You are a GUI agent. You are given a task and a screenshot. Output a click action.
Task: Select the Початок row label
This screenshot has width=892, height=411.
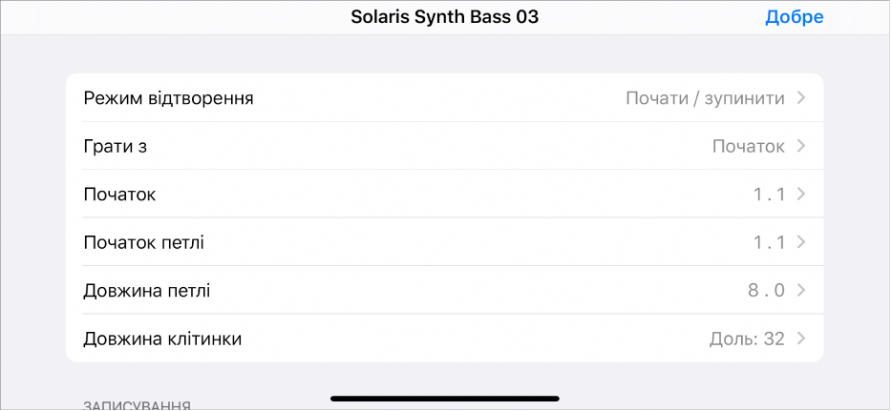[x=120, y=195]
